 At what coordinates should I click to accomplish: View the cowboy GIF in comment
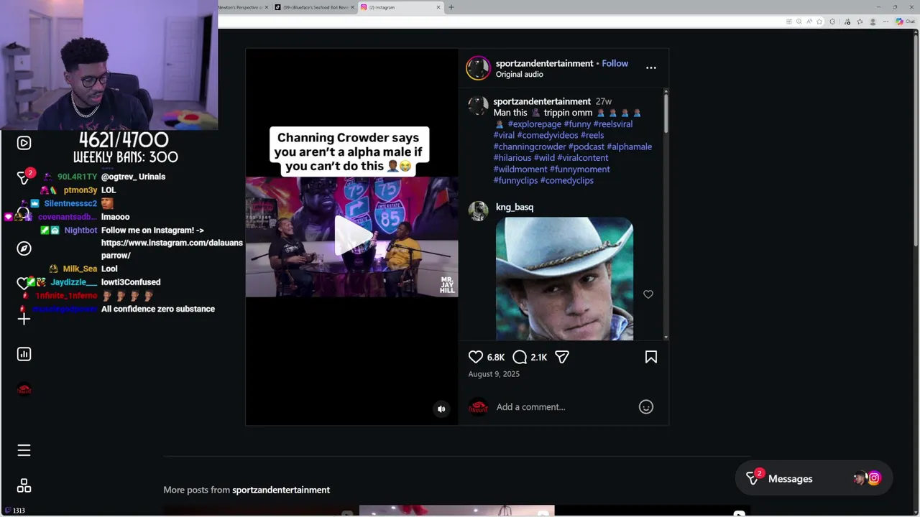click(x=564, y=279)
